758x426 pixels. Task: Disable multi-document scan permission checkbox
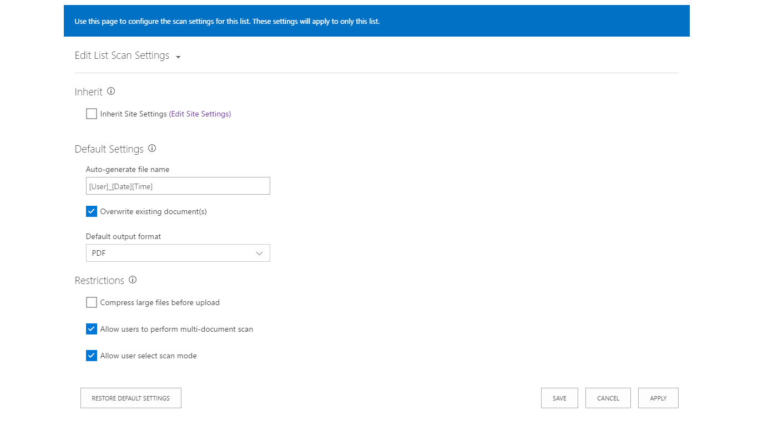click(92, 329)
